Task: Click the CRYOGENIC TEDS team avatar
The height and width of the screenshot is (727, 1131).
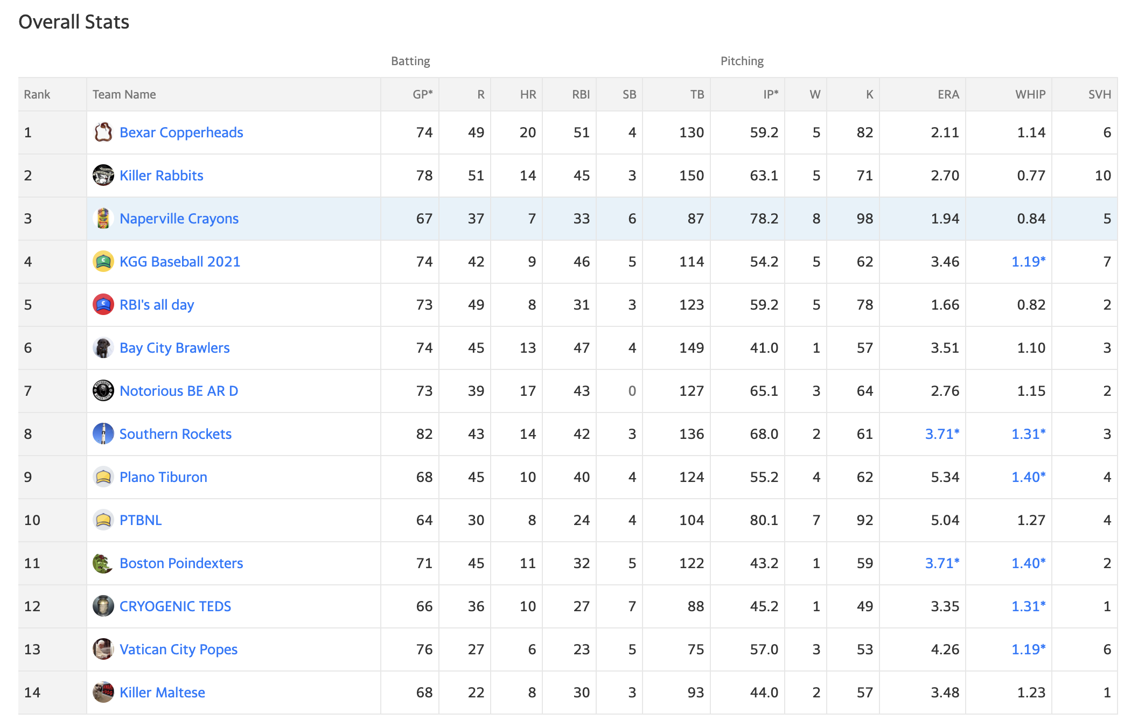Action: pos(103,606)
